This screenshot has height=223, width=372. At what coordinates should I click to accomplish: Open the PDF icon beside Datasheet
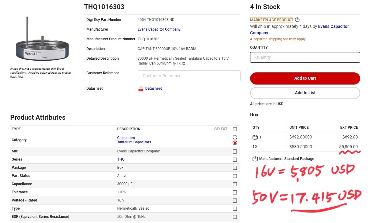141,89
